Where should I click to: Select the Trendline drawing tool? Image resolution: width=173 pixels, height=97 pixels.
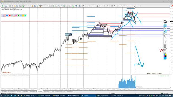pyautogui.click(x=94, y=6)
